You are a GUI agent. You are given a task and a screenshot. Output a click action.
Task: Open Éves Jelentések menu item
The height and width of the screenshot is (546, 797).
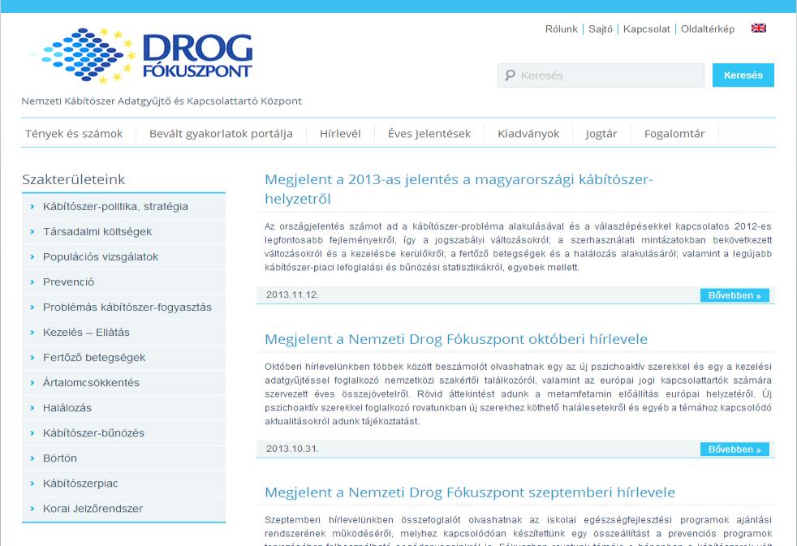(429, 134)
